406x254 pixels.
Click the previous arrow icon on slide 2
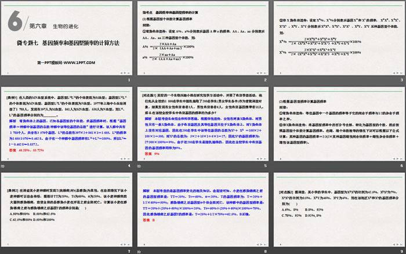click(258, 73)
